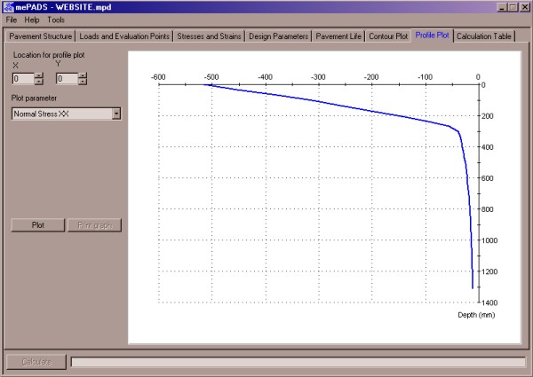Click the 600 depth axis tick label
533x377 pixels.
click(x=487, y=178)
